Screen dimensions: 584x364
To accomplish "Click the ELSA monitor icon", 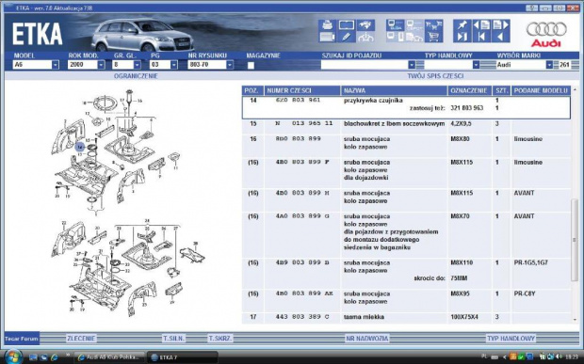I will click(396, 24).
